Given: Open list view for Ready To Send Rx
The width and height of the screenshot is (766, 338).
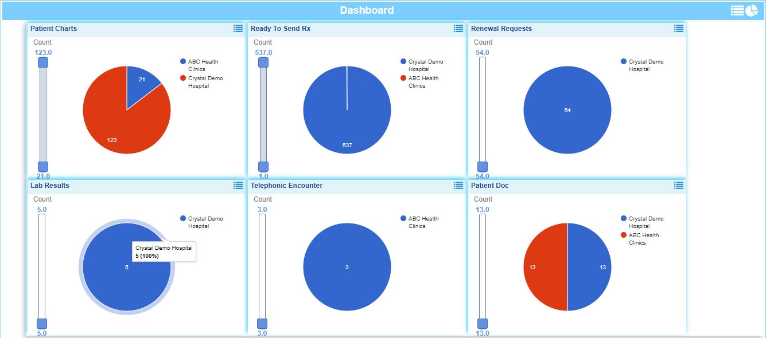Looking at the screenshot, I should pyautogui.click(x=458, y=29).
